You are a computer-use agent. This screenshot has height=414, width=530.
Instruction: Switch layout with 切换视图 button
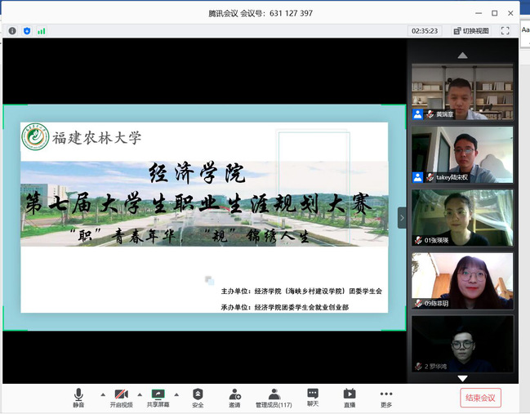[x=470, y=31]
